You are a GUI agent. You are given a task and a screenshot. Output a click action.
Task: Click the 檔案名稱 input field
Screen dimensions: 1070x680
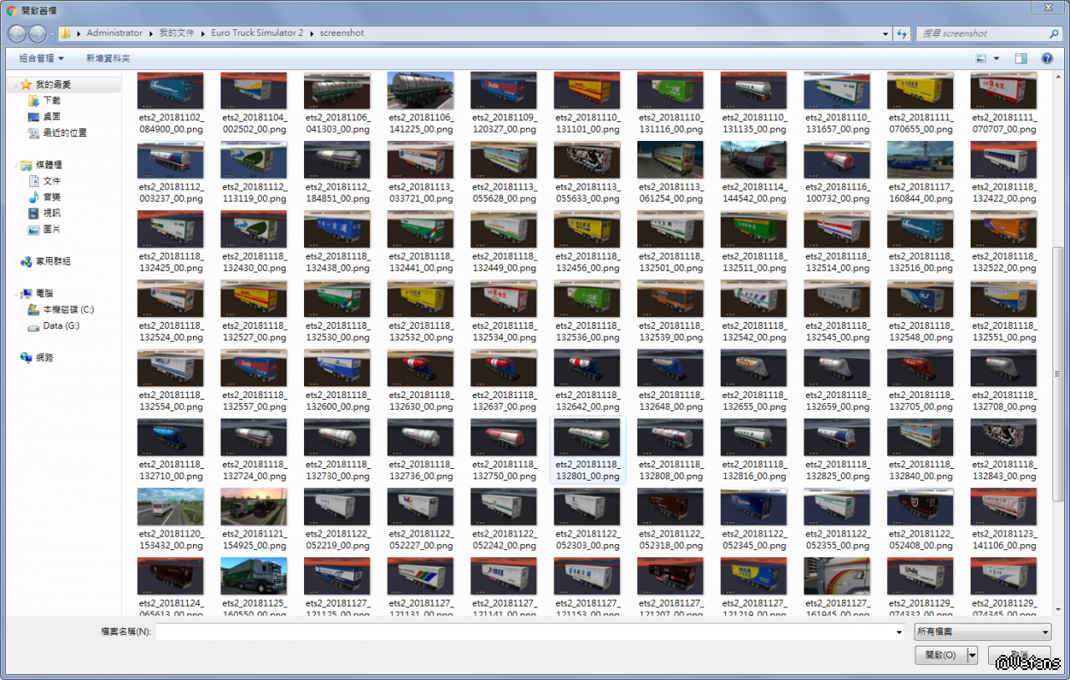pyautogui.click(x=530, y=632)
